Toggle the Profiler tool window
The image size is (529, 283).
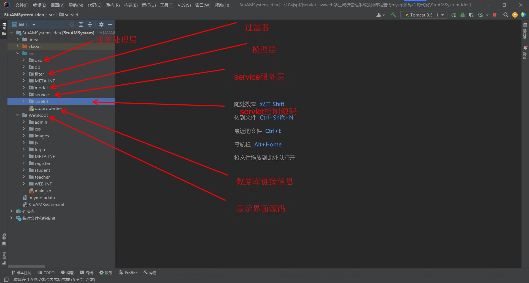[128, 273]
